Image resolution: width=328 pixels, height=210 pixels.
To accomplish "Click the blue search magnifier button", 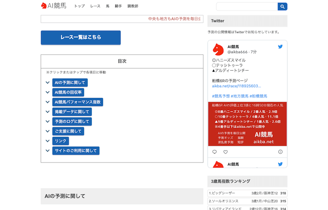I will [282, 7].
